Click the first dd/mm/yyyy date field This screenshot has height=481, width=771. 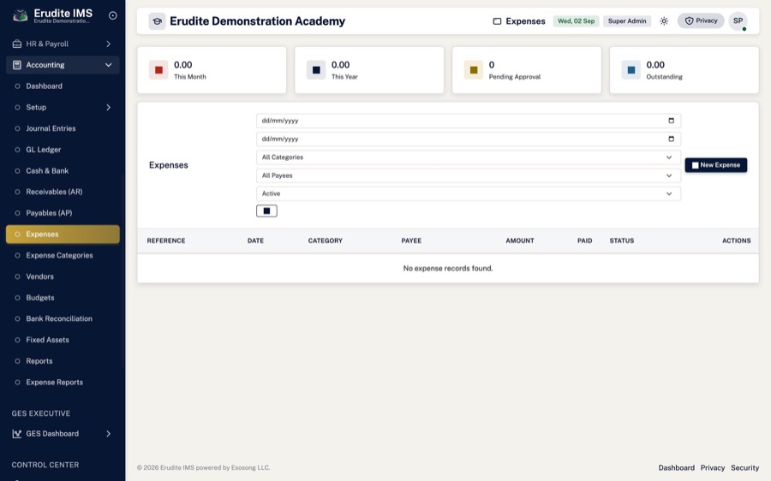[468, 121]
